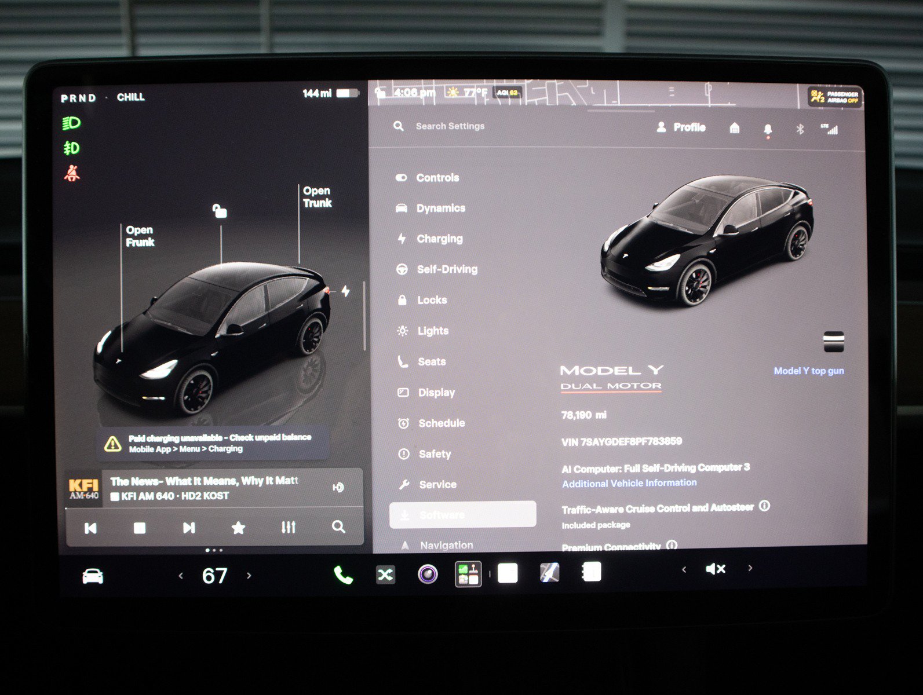The image size is (923, 695).
Task: Tap the HD radio indicator icon
Action: (339, 488)
